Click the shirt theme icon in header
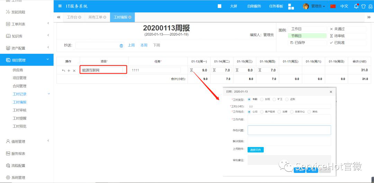This screenshot has height=183, width=374. [363, 6]
